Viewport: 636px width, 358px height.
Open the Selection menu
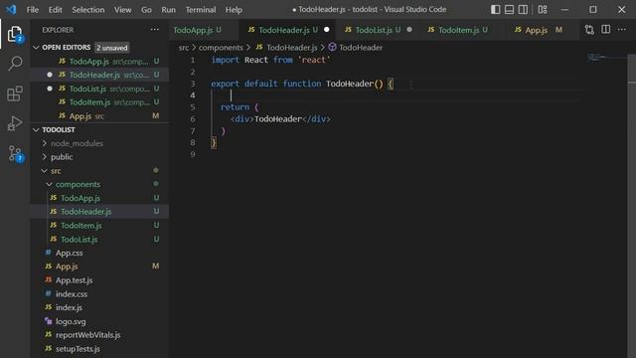88,9
